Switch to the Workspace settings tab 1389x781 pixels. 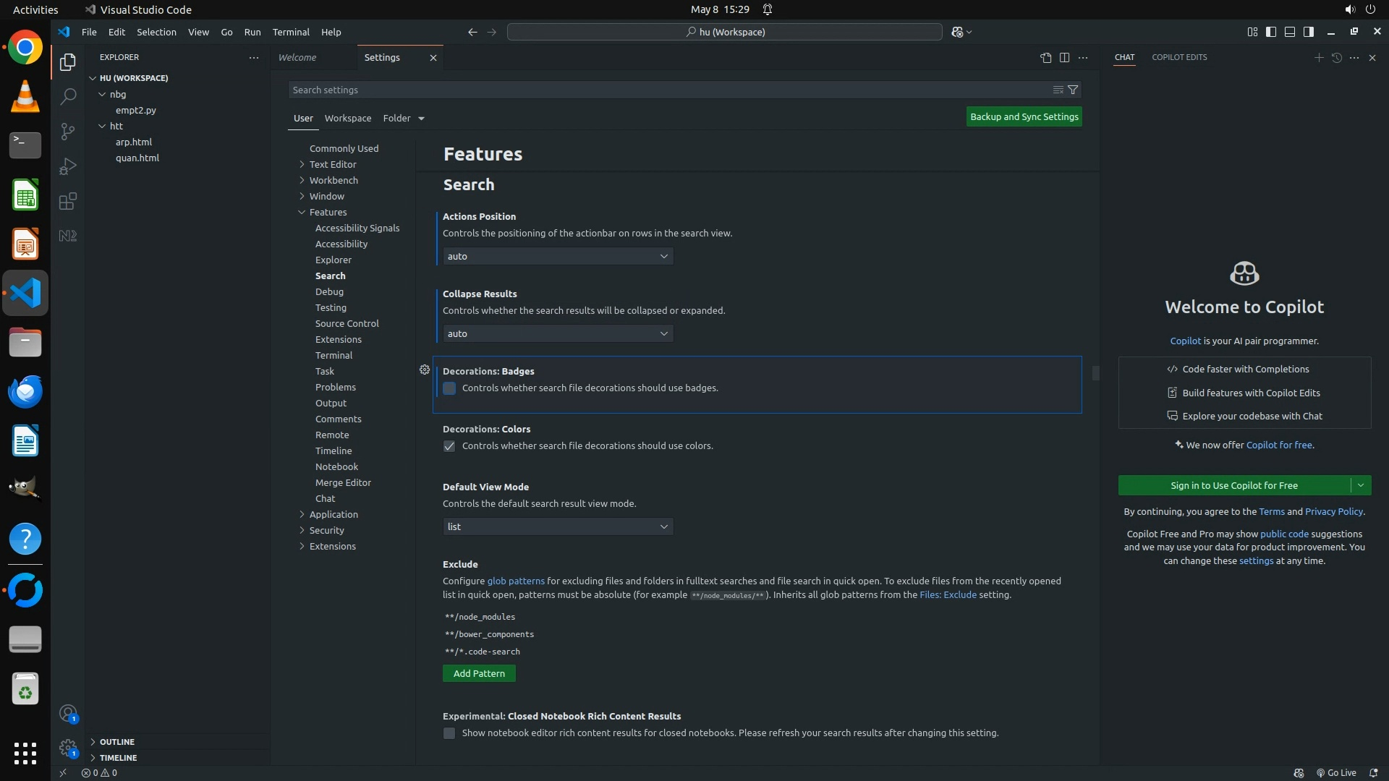tap(347, 118)
